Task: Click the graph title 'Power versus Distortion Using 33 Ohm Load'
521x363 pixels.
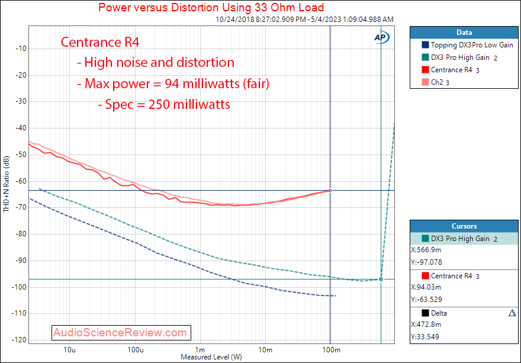Action: coord(211,7)
